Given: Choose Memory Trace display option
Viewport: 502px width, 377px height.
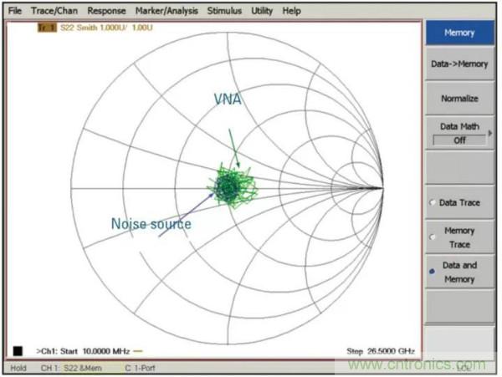Looking at the screenshot, I should 458,237.
